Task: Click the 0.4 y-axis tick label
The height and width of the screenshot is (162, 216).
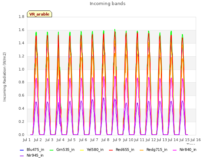Action: (x=21, y=109)
